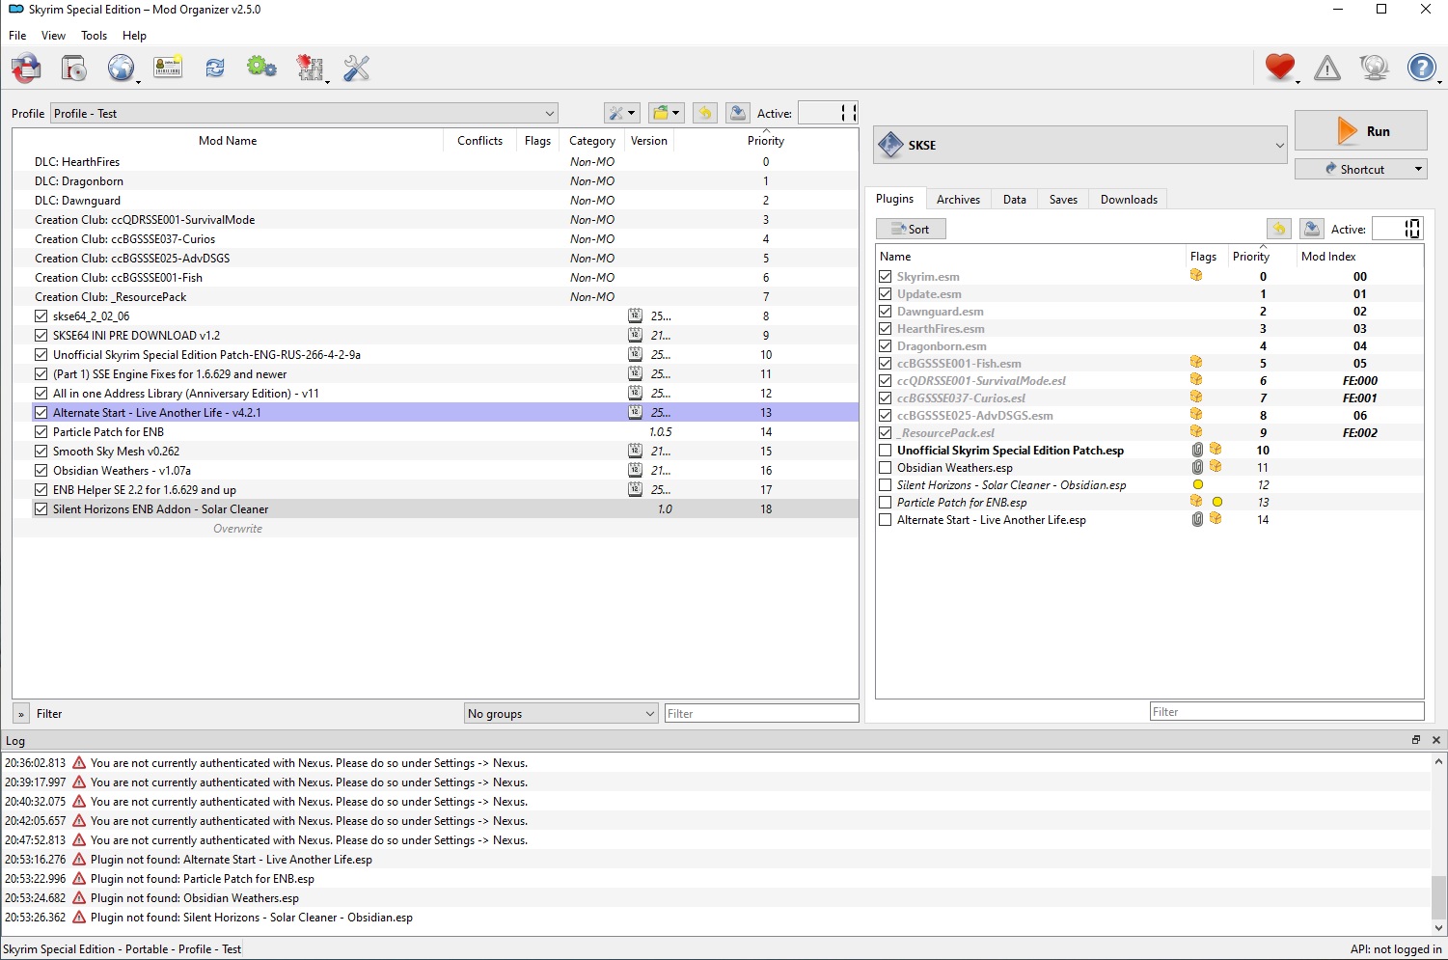Image resolution: width=1448 pixels, height=960 pixels.
Task: Select the DLC: Dawnguard mod row
Action: pos(435,201)
